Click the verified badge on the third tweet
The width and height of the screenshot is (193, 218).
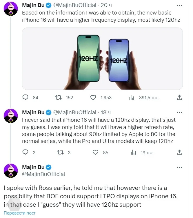coord(49,167)
